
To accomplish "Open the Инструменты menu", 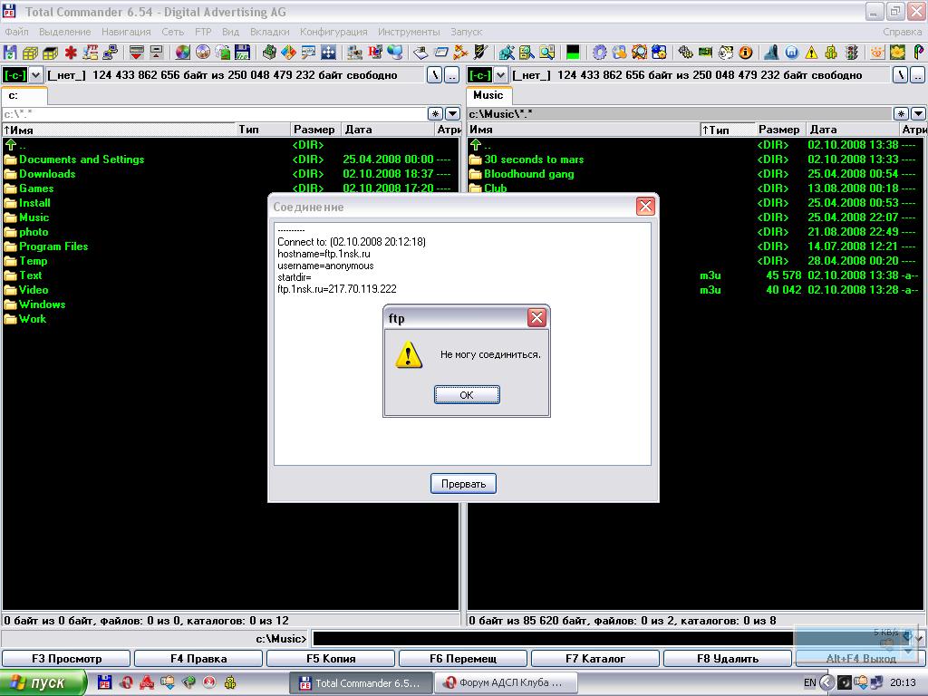I will click(409, 32).
